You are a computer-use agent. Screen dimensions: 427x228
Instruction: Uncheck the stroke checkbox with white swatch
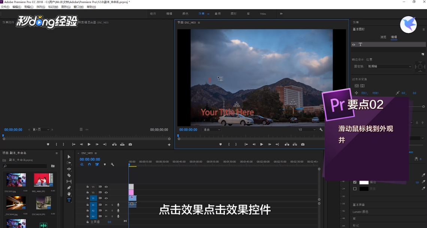point(355,182)
